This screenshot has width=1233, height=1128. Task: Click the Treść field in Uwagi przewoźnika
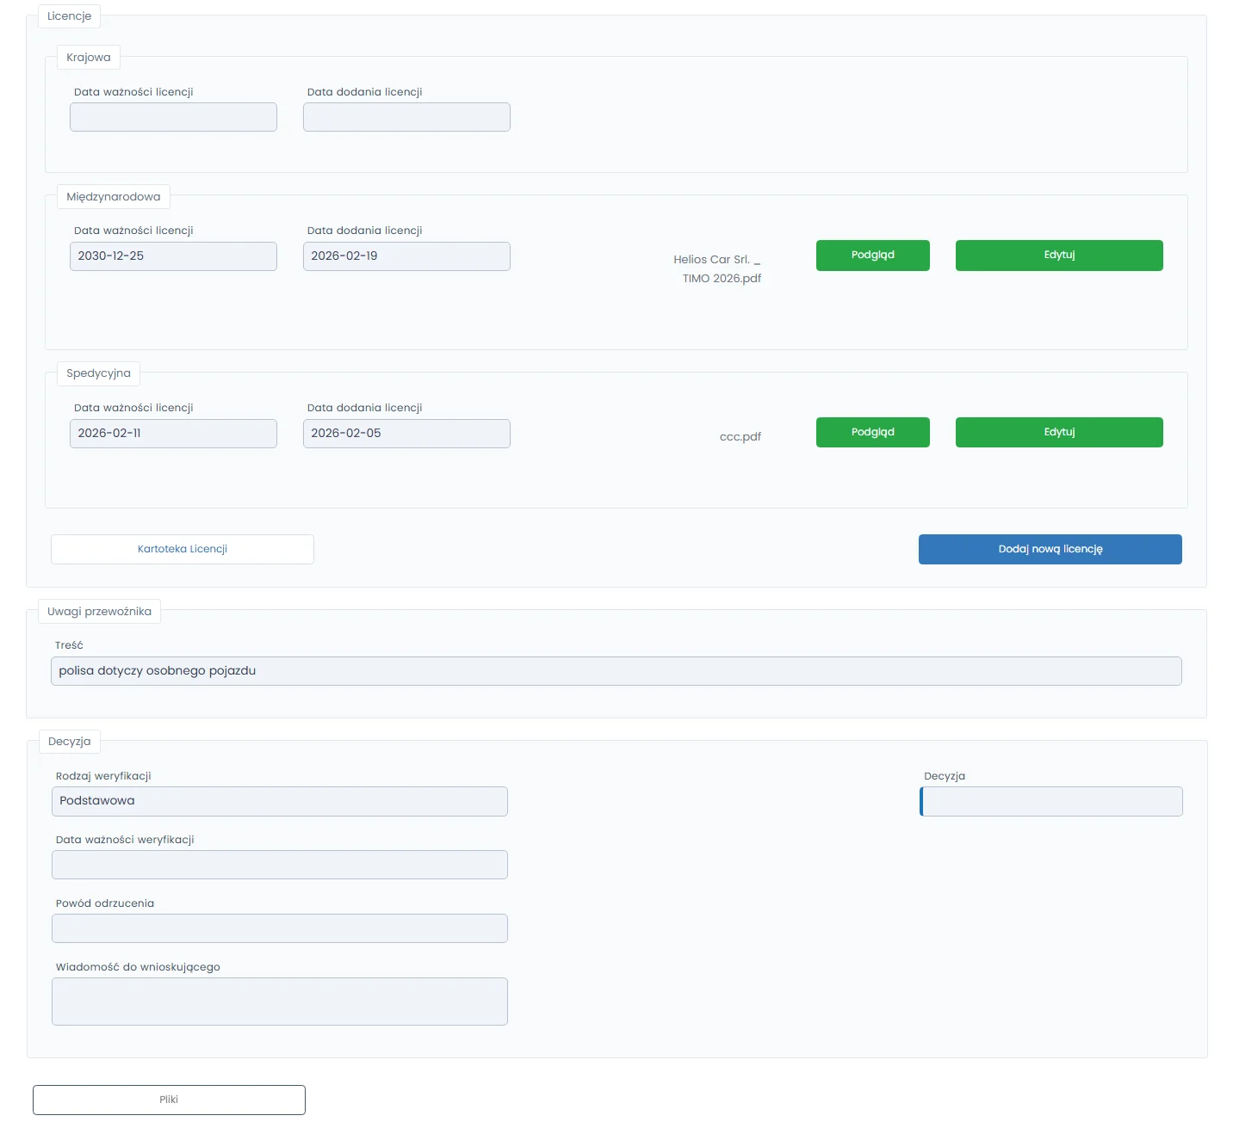pyautogui.click(x=616, y=672)
